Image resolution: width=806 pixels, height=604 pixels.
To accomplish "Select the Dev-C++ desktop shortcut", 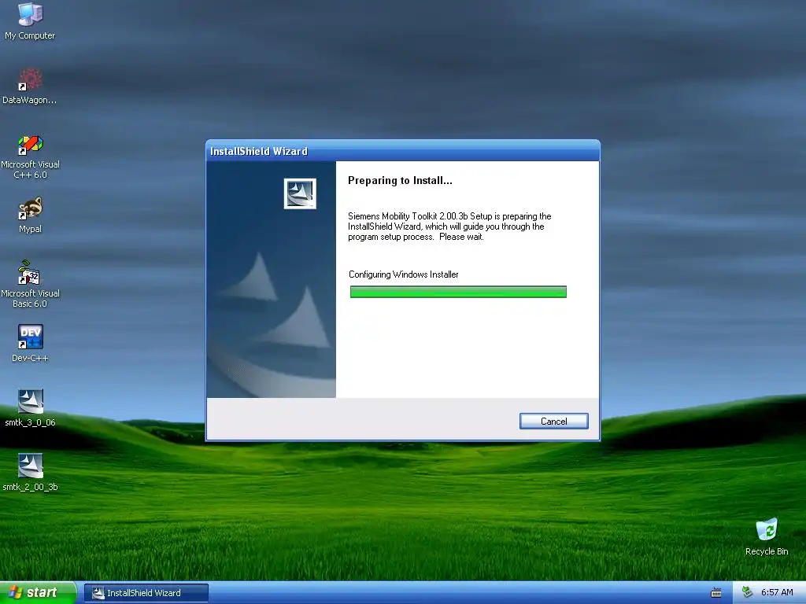I will (31, 343).
